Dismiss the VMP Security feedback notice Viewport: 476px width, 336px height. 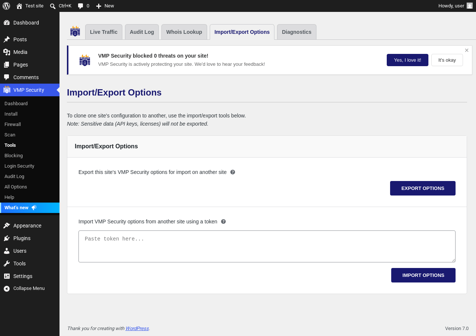pyautogui.click(x=467, y=50)
